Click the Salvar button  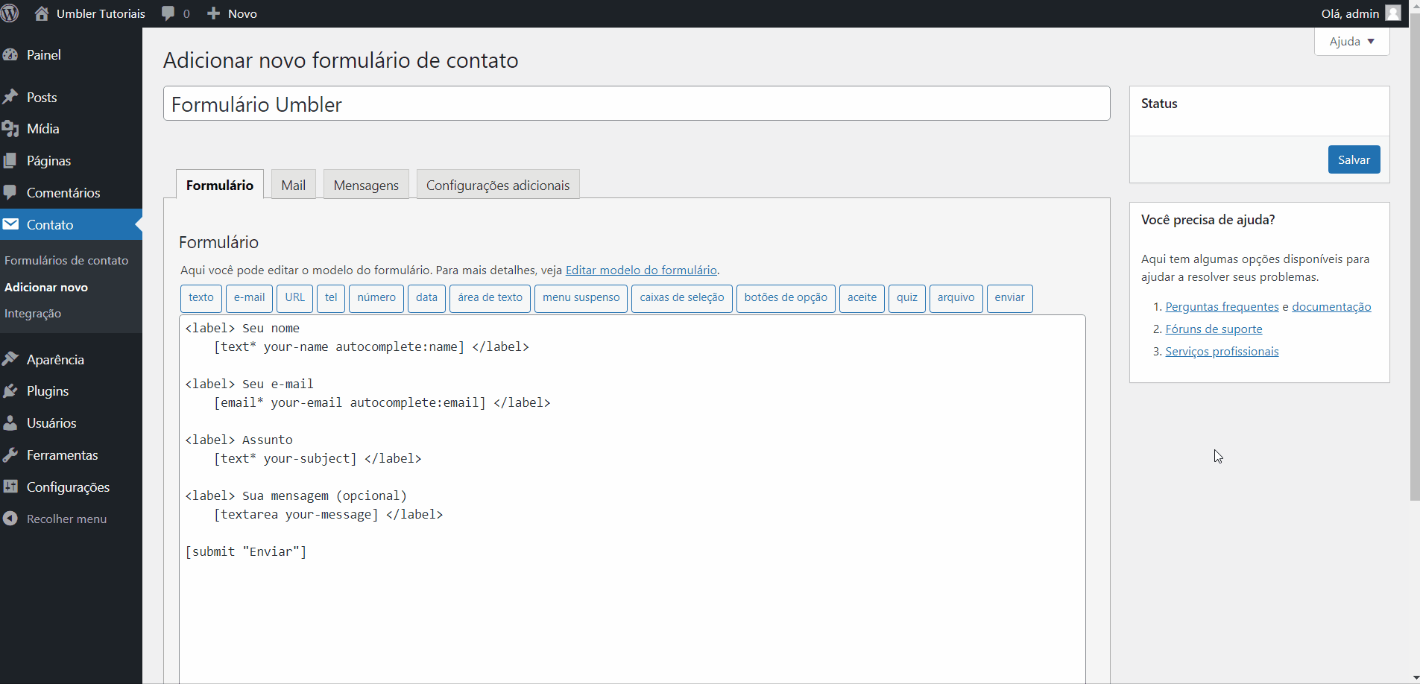[x=1354, y=159]
